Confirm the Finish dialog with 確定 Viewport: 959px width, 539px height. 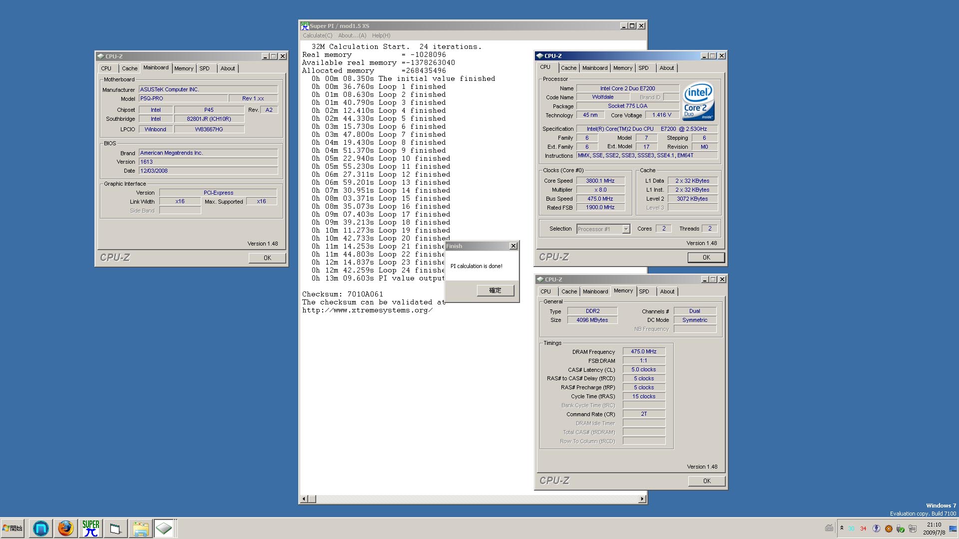(x=495, y=290)
